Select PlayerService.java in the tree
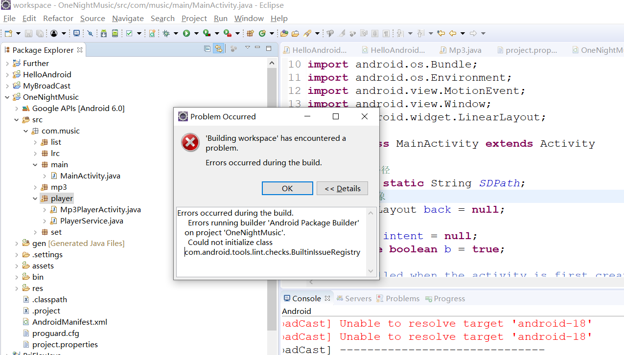Image resolution: width=624 pixels, height=355 pixels. 92,221
